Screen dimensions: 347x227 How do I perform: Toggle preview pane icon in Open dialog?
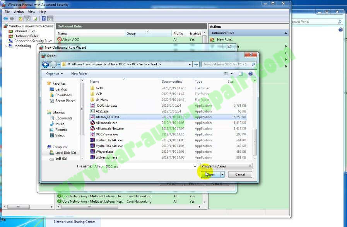click(x=241, y=74)
